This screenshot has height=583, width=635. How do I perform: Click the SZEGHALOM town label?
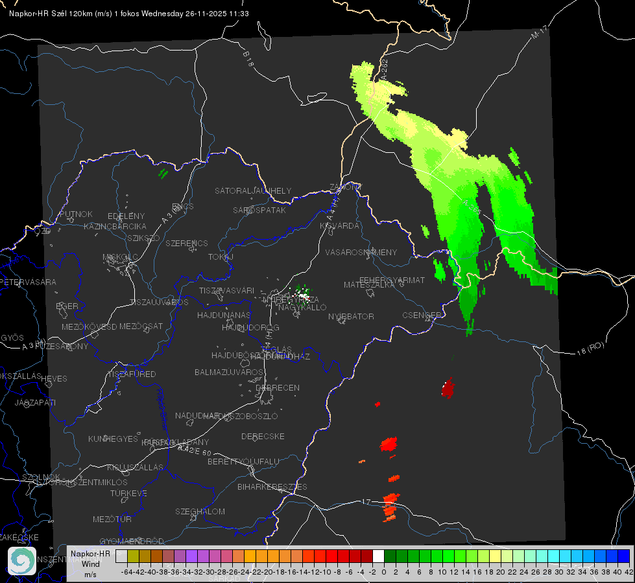[200, 511]
